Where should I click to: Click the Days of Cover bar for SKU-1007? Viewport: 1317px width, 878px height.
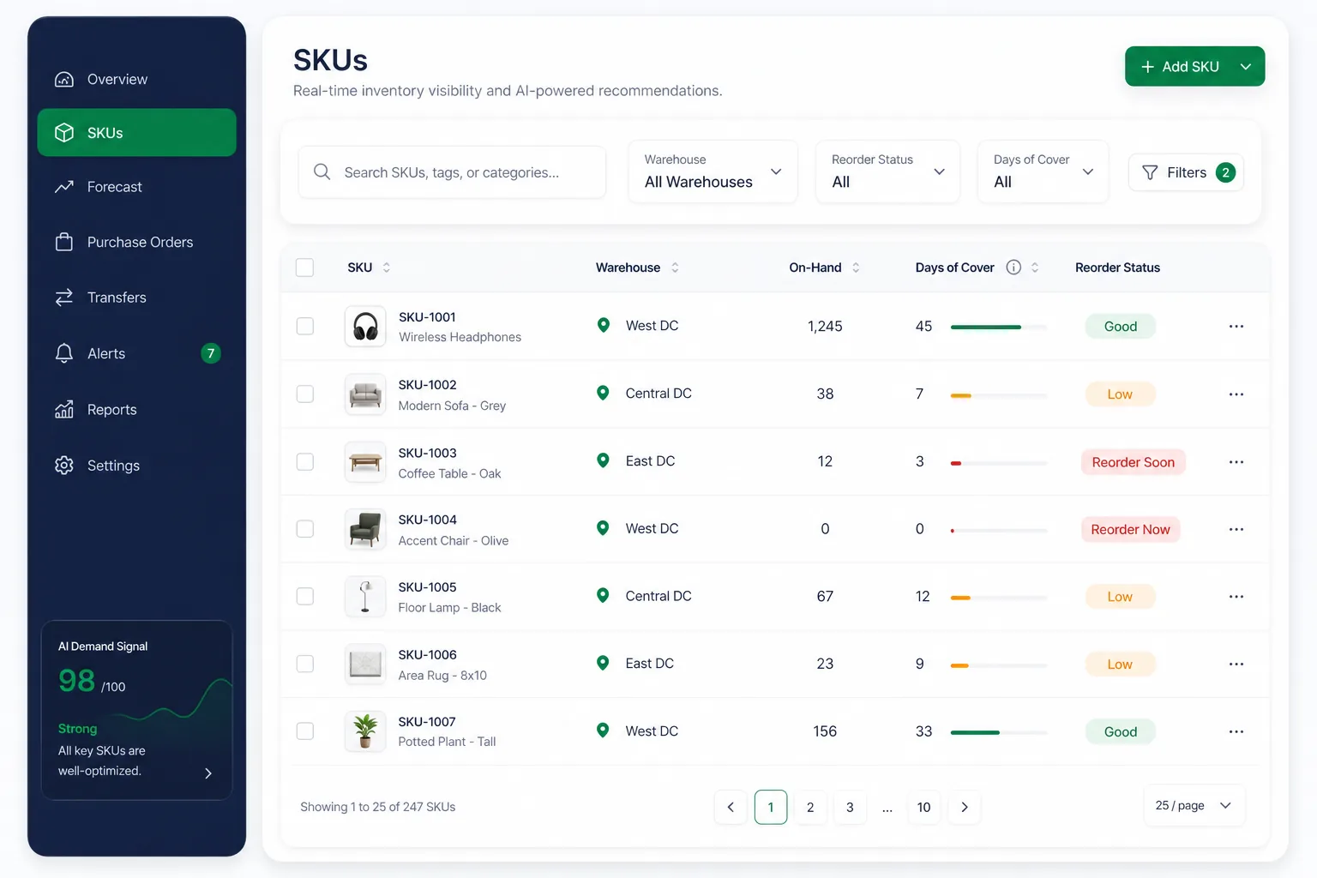click(x=999, y=732)
